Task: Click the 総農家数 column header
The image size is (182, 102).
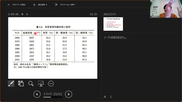Action: click(32, 33)
